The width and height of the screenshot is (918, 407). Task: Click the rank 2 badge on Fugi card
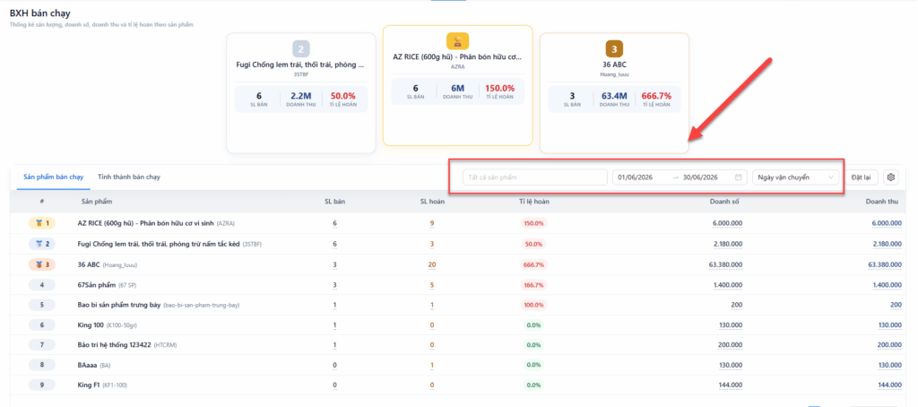301,48
